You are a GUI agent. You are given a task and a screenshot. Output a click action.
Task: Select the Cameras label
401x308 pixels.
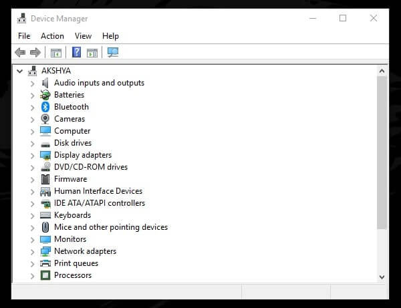click(70, 119)
